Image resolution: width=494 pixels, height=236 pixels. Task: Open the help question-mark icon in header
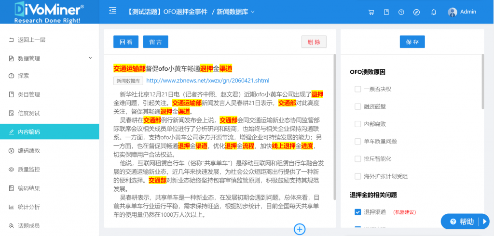[401, 12]
